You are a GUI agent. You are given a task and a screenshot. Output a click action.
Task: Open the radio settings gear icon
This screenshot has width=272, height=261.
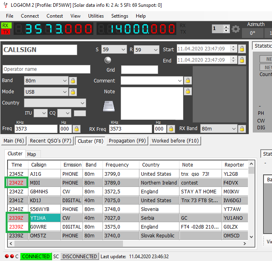[236, 29]
